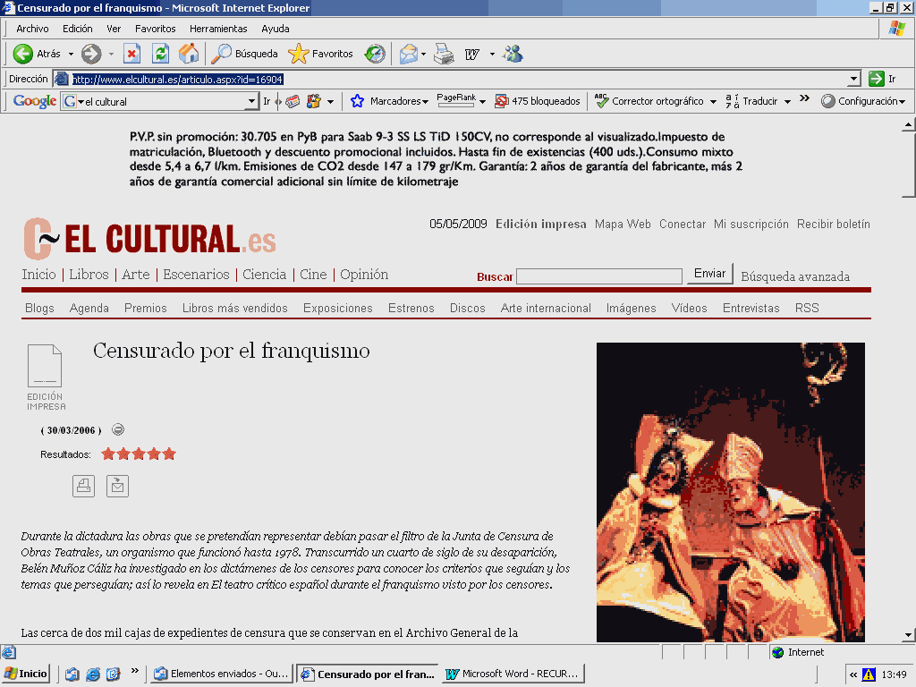This screenshot has height=687, width=916.
Task: Print the page with printer icon
Action: [444, 54]
